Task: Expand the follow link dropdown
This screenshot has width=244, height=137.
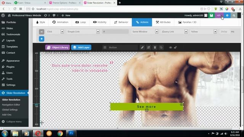Action: coord(215,32)
